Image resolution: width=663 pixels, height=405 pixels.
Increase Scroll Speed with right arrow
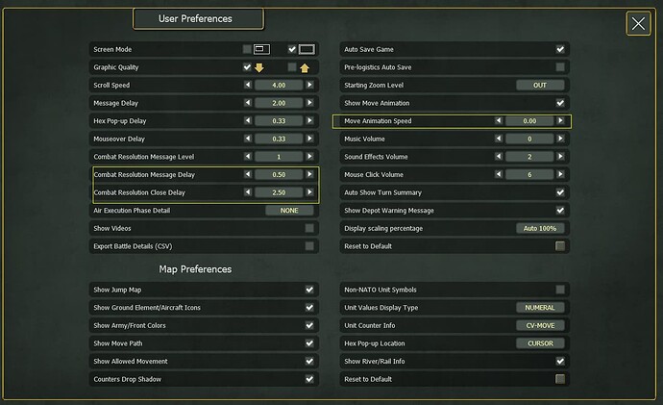[310, 85]
